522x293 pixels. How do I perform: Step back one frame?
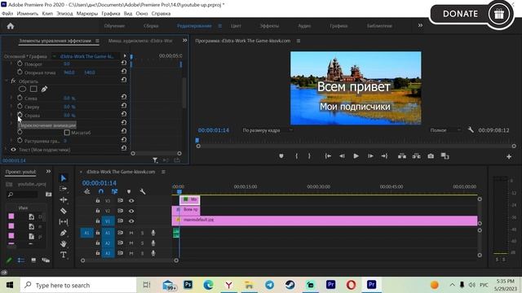(342, 155)
